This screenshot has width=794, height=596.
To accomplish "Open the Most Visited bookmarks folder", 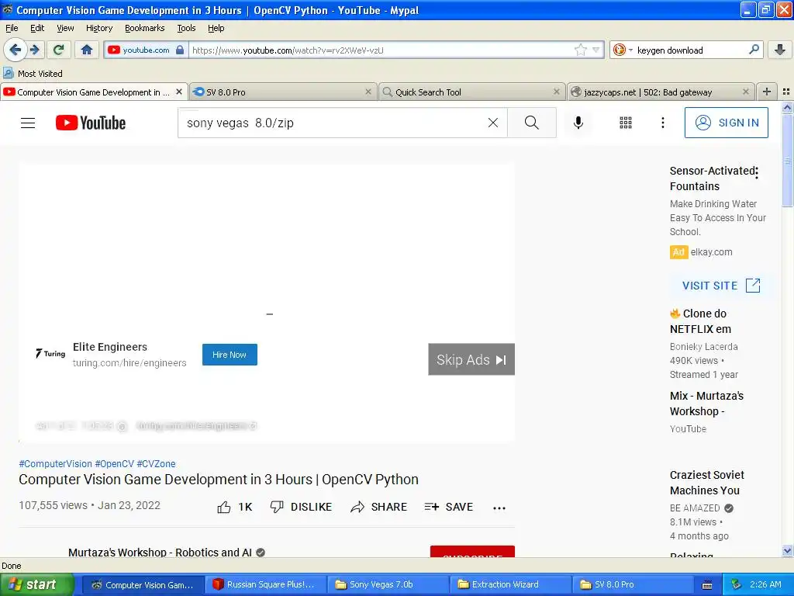I will 33,74.
